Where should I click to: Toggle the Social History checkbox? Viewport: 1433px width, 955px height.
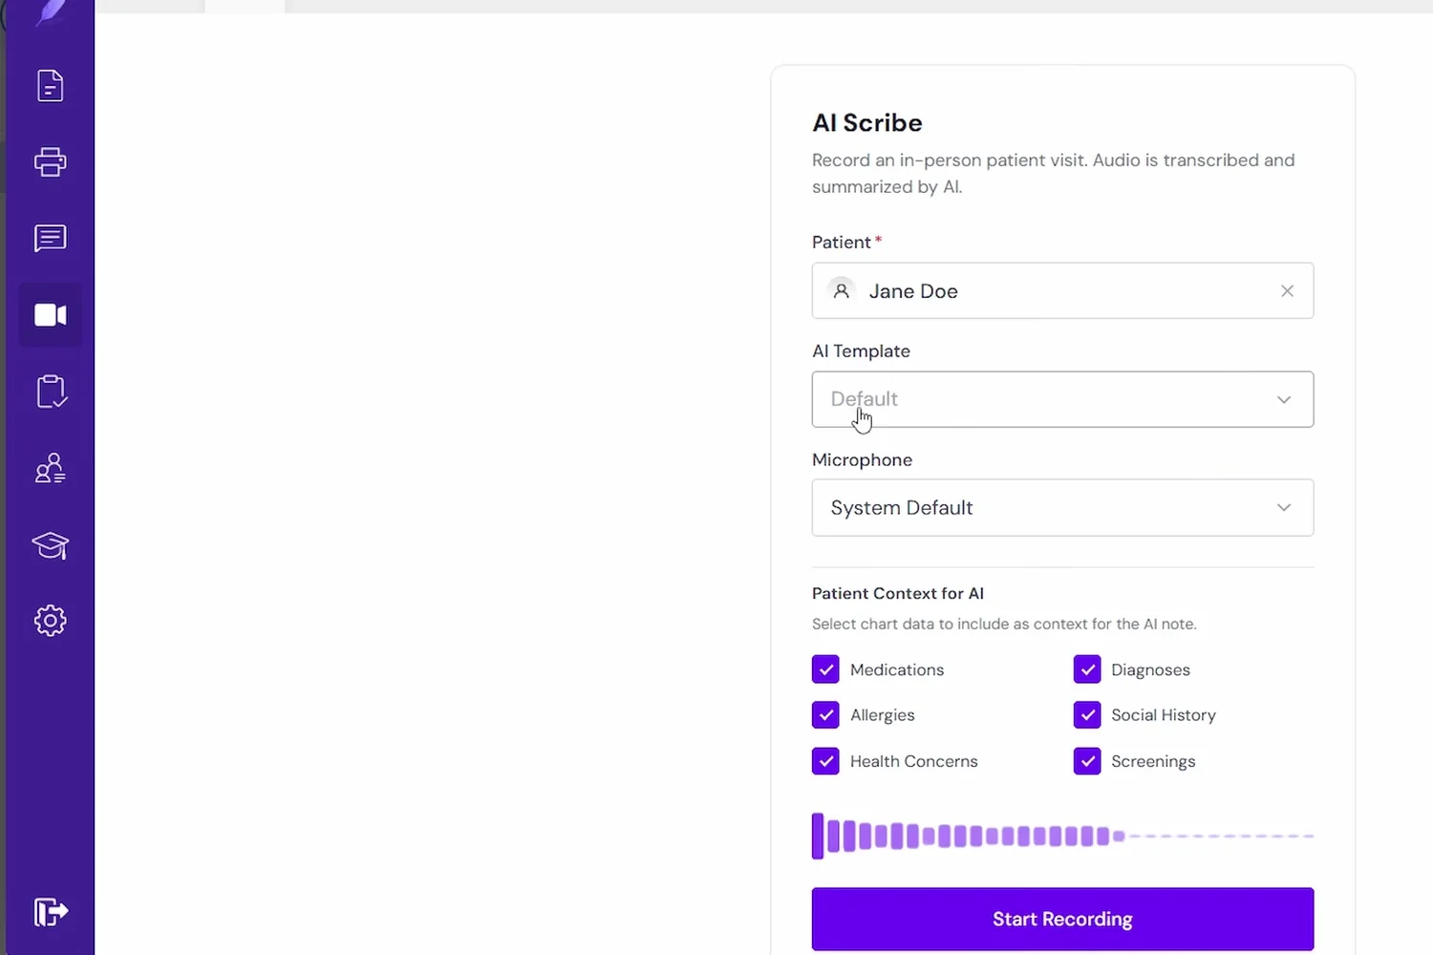1087,714
